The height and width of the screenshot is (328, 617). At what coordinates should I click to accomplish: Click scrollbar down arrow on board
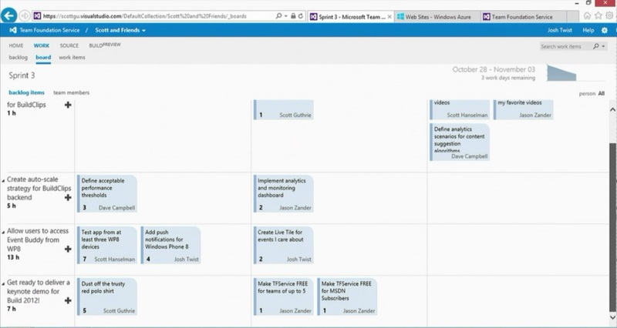coord(612,317)
